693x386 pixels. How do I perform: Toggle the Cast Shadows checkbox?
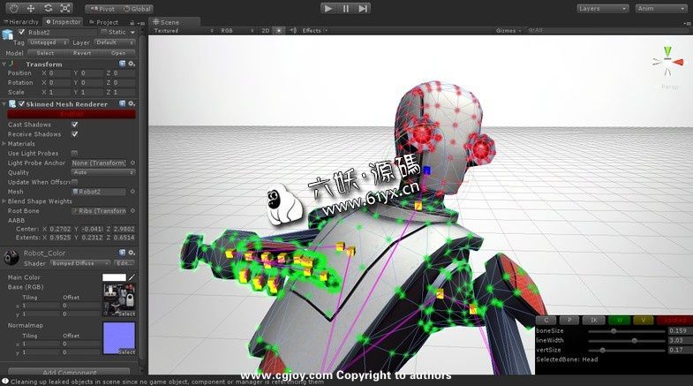coord(74,125)
